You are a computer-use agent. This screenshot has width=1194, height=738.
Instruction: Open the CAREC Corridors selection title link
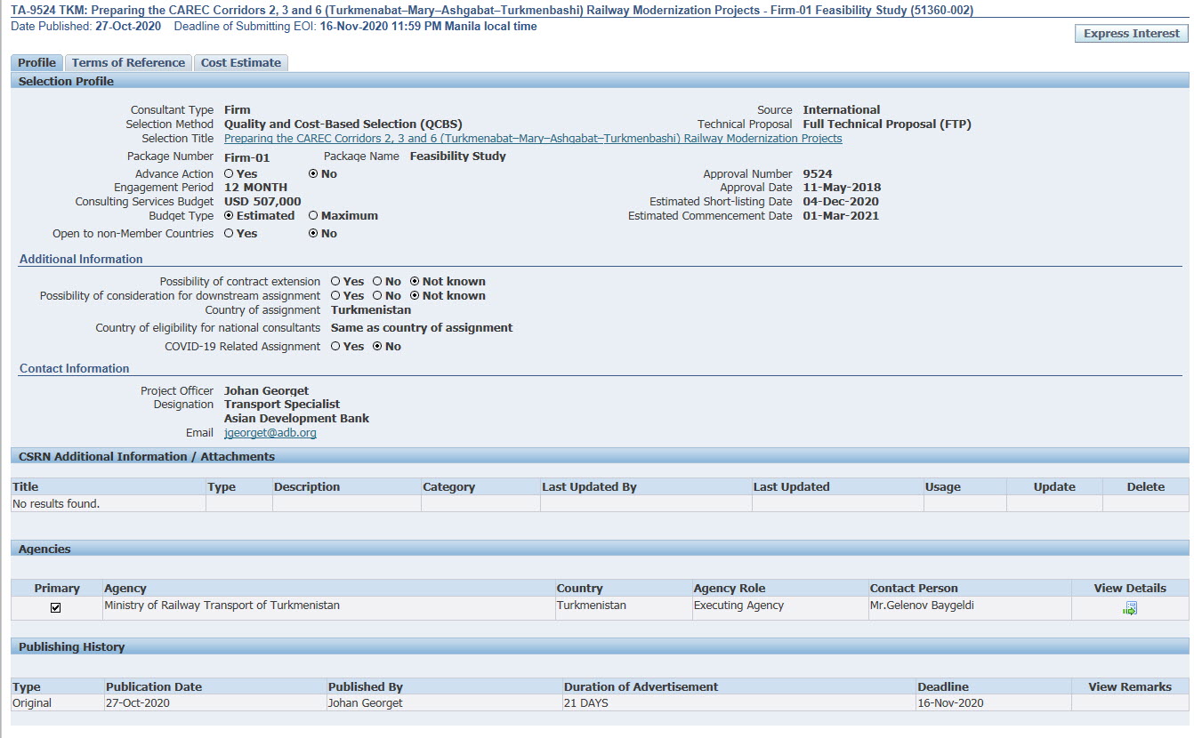pyautogui.click(x=532, y=139)
